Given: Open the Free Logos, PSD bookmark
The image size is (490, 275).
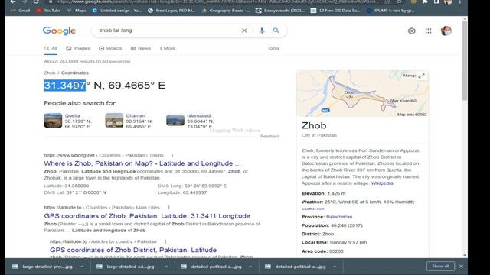Looking at the screenshot, I should (x=171, y=11).
